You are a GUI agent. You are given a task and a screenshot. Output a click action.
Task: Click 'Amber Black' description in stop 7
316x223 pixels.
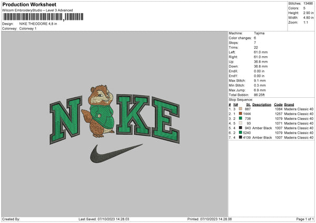(262, 137)
